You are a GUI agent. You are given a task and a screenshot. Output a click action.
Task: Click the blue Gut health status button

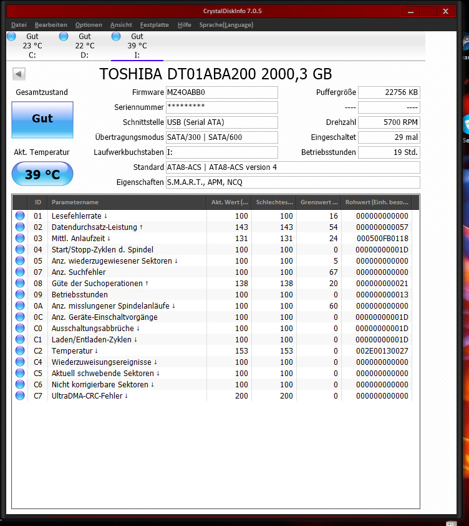(42, 120)
